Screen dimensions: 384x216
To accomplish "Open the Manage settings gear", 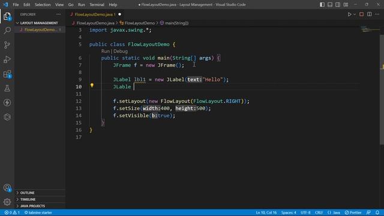I will [7, 202].
